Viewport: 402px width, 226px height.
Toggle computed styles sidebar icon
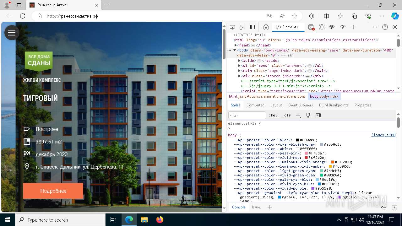click(318, 115)
